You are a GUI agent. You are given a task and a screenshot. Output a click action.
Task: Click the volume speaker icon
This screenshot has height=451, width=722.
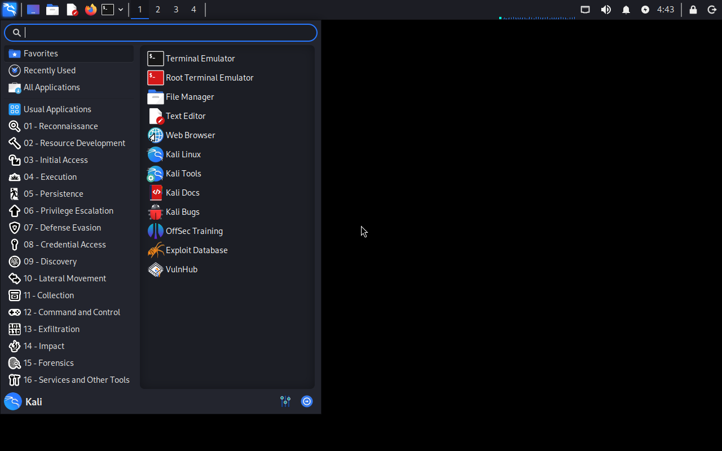click(606, 10)
